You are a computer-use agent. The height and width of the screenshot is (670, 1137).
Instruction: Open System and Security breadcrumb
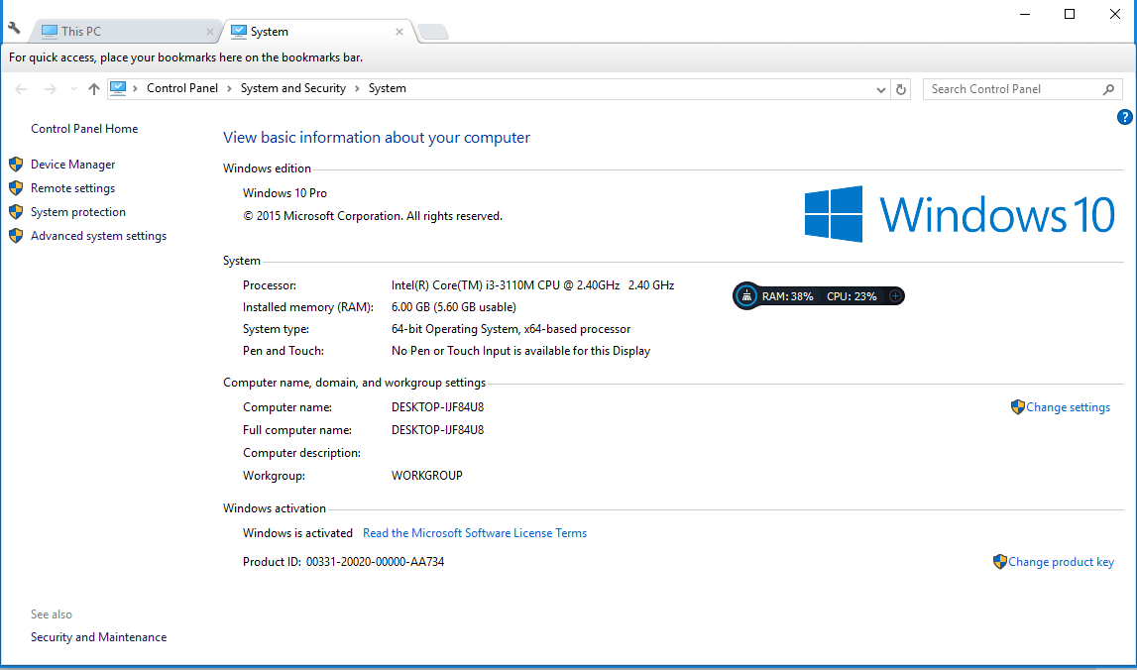tap(293, 88)
